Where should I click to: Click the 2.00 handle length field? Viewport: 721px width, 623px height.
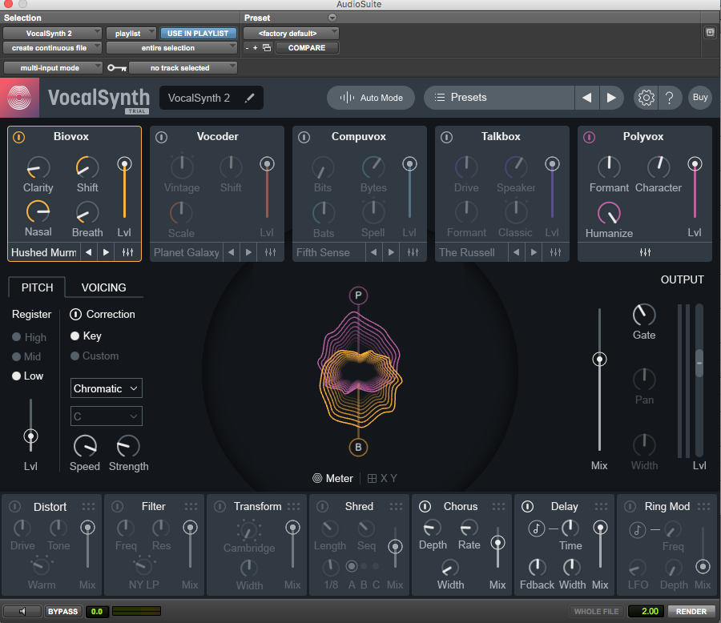(x=646, y=611)
